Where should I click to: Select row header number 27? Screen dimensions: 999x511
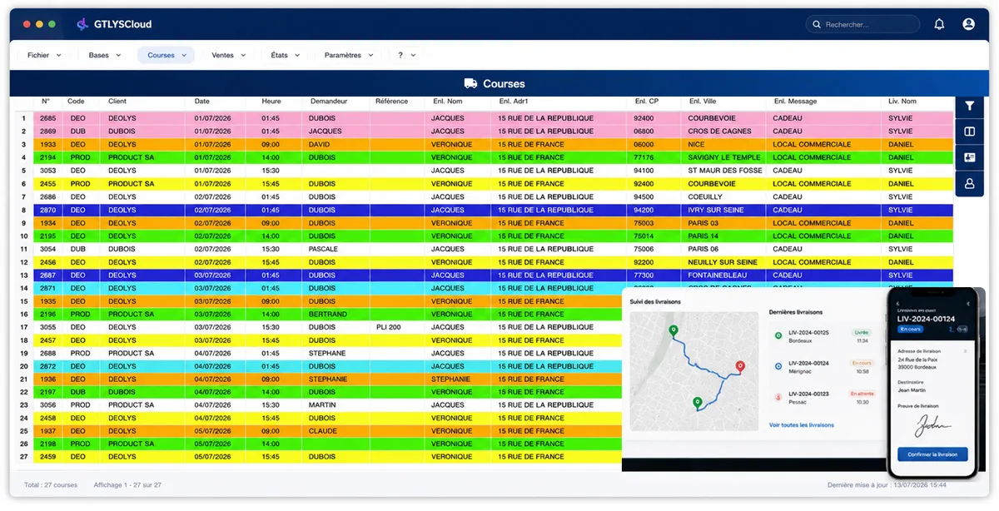coord(24,457)
